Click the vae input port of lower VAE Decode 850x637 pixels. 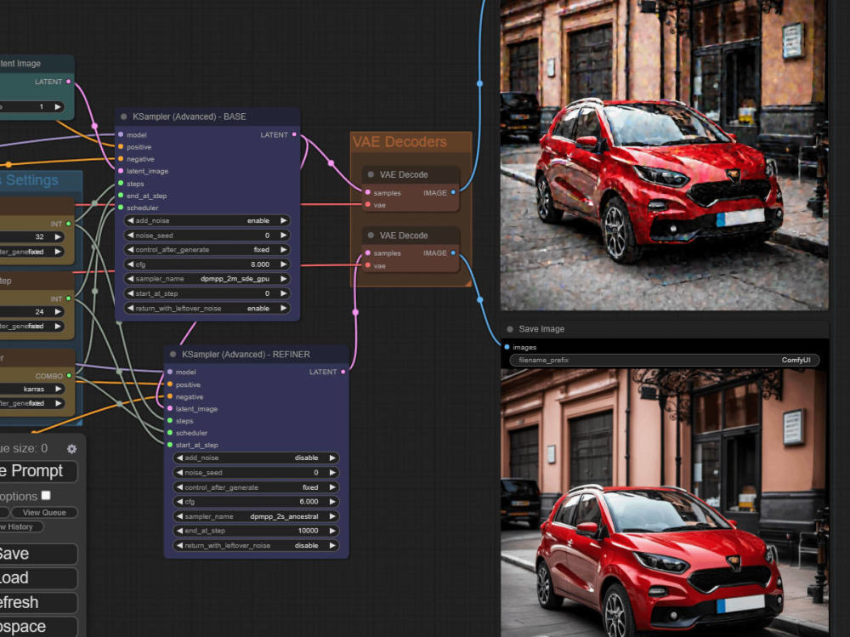pyautogui.click(x=367, y=265)
